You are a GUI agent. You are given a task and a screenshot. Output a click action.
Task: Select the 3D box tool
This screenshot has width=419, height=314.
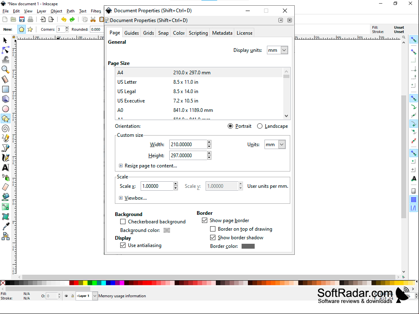pyautogui.click(x=5, y=99)
